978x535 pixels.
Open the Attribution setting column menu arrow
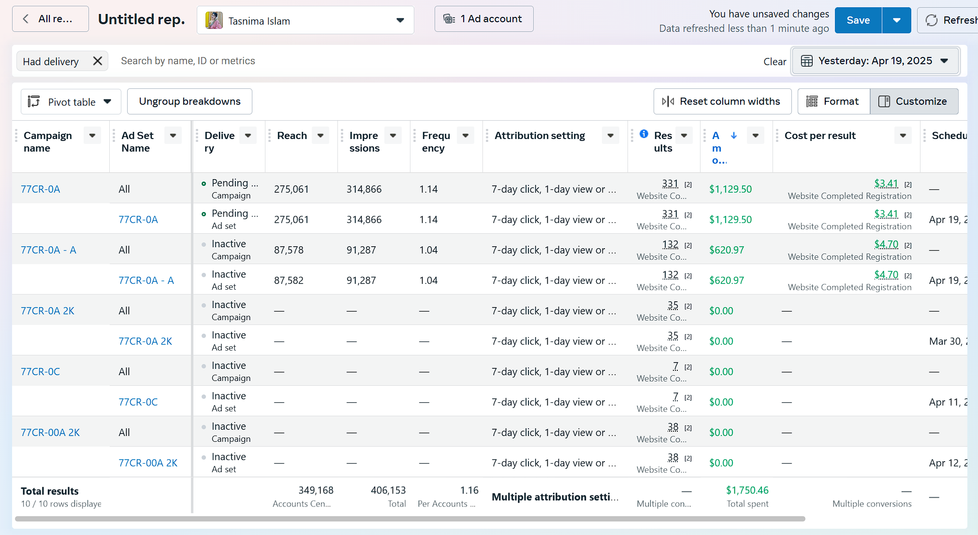611,136
